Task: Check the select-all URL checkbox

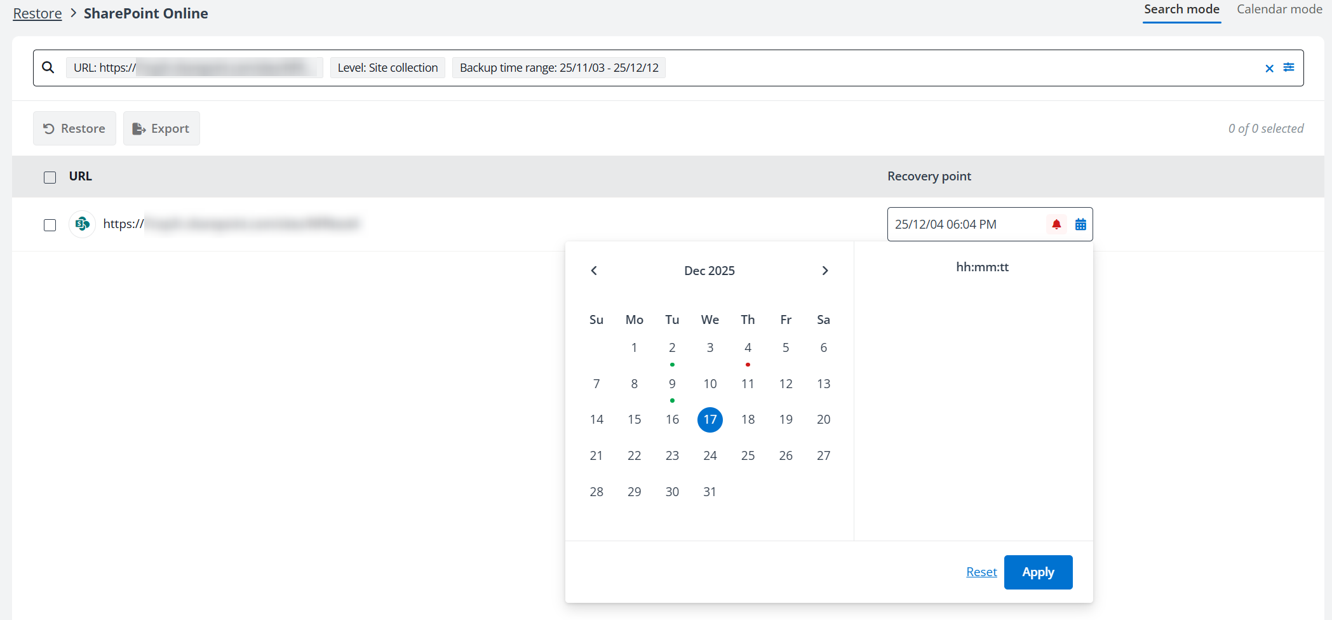Action: pos(50,177)
